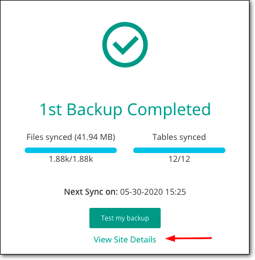Image resolution: width=255 pixels, height=260 pixels.
Task: Click the Files synced label
Action: [49, 137]
